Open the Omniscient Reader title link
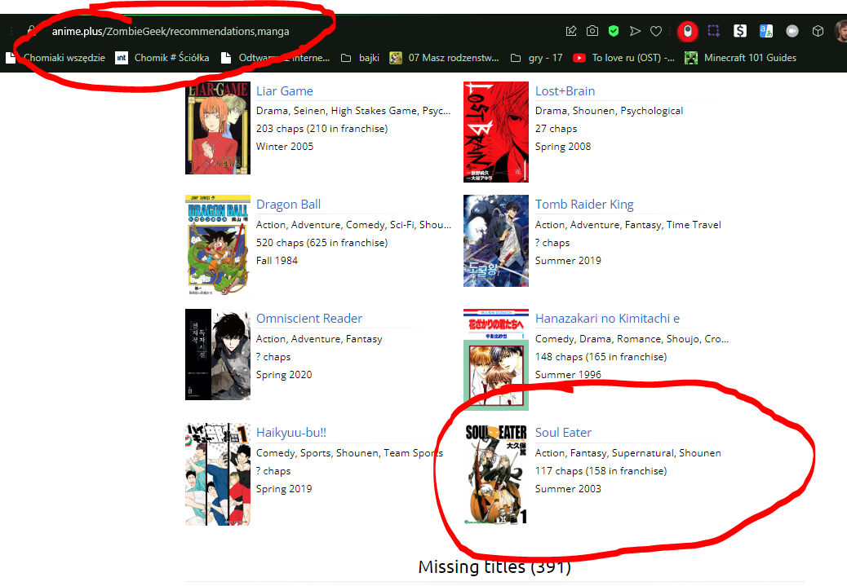Image resolution: width=847 pixels, height=586 pixels. pyautogui.click(x=309, y=319)
